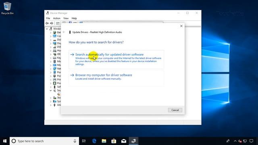This screenshot has height=145, width=258.
Task: Select the Network adapters category icon
Action: point(54,68)
